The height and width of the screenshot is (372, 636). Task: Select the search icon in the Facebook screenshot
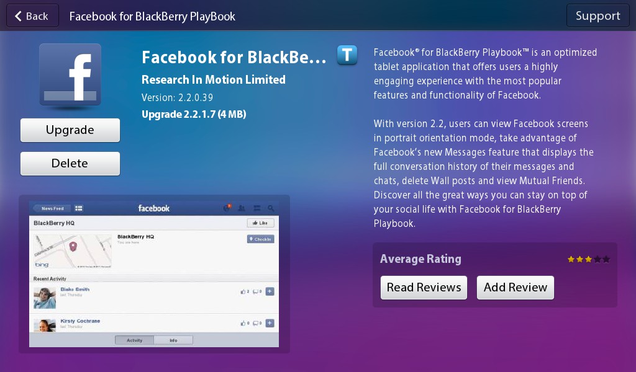coord(271,208)
